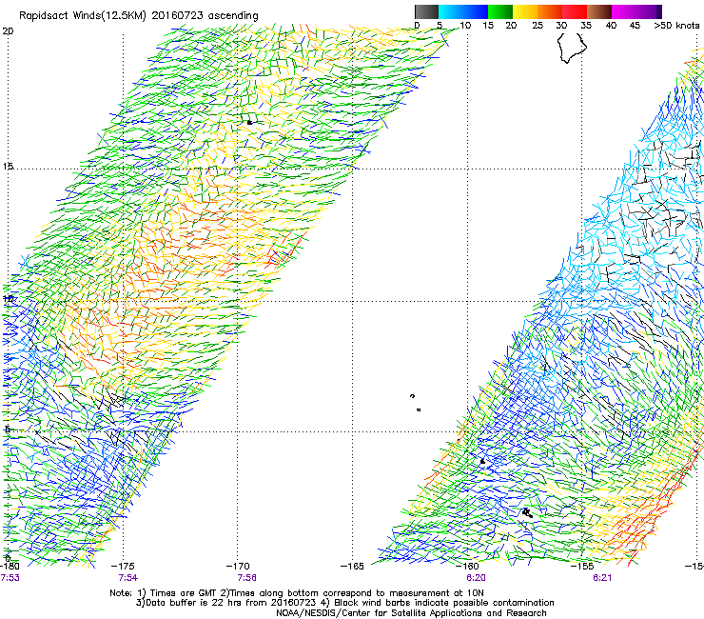Select the "40" legend scale label
This screenshot has width=704, height=619.
tap(611, 26)
